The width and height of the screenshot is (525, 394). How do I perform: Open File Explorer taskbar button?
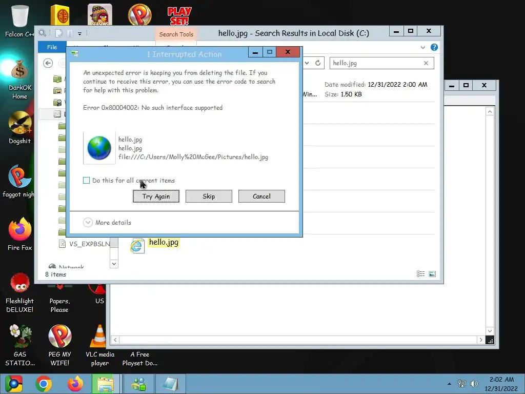[x=106, y=384]
